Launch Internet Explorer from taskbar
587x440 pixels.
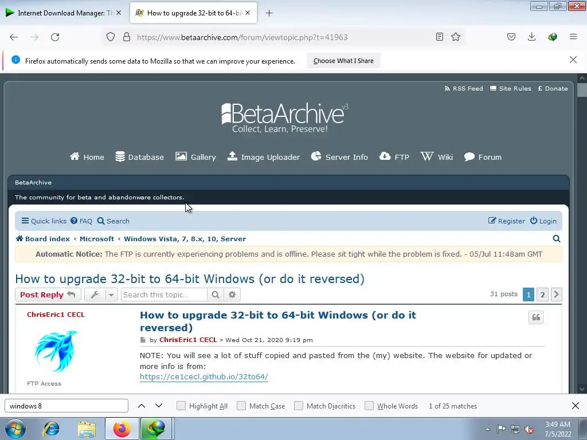(x=52, y=429)
